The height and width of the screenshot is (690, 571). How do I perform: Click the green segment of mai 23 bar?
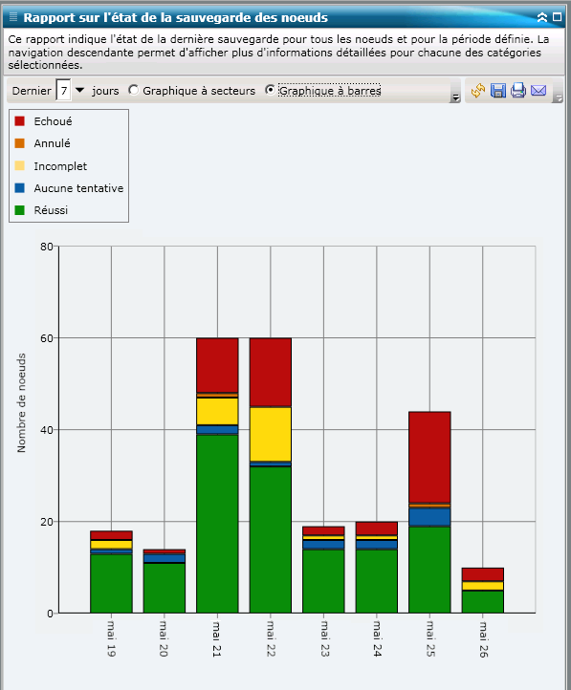pos(323,581)
